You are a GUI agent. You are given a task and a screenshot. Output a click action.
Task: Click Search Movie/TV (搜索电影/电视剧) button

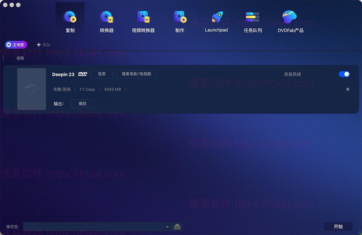[136, 74]
